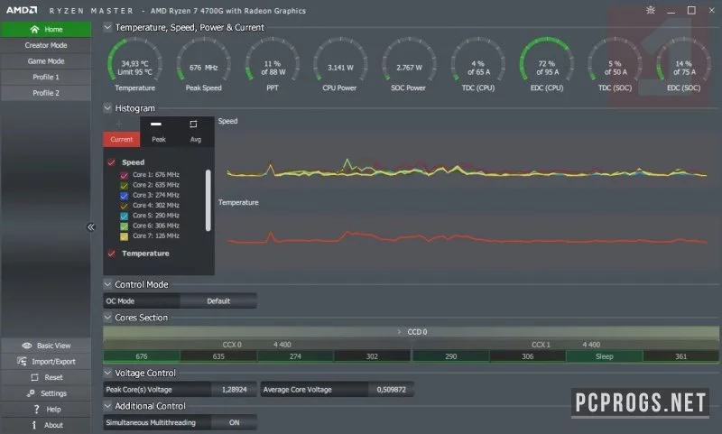Click core bar showing 635
The height and width of the screenshot is (434, 722).
(218, 356)
